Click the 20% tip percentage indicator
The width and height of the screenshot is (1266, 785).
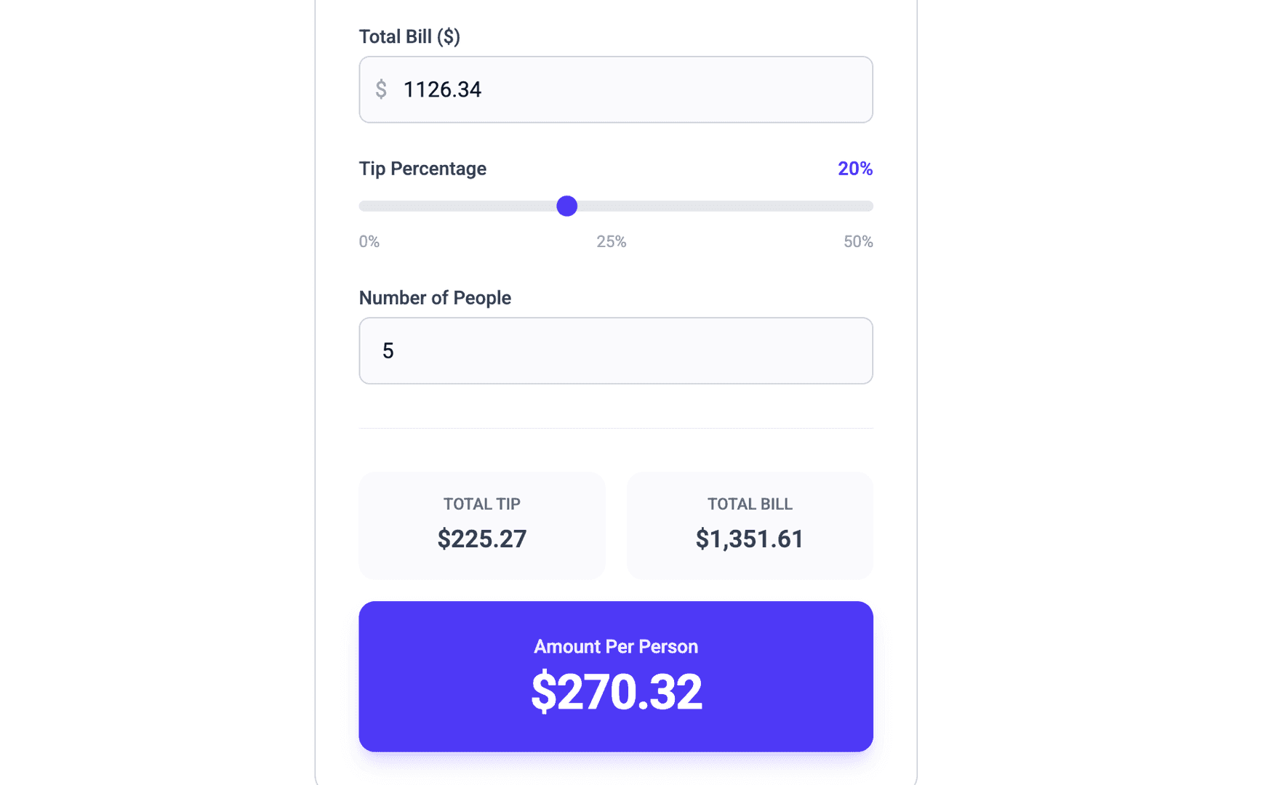pyautogui.click(x=854, y=168)
